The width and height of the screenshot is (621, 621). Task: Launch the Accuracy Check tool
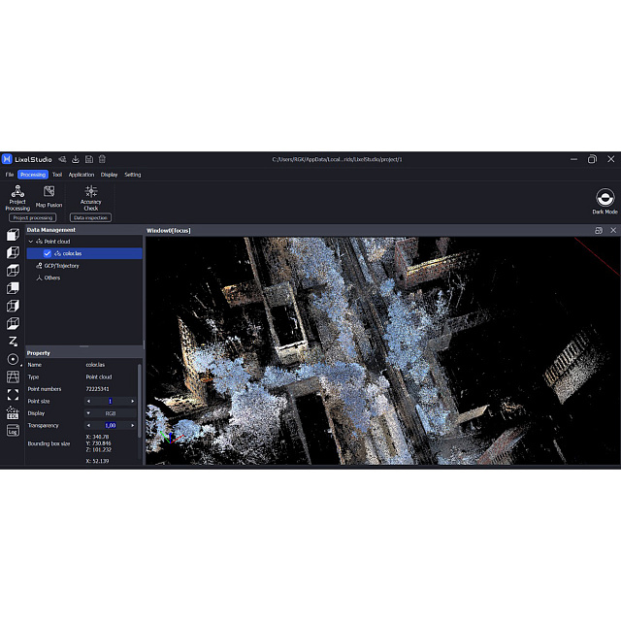tap(90, 198)
